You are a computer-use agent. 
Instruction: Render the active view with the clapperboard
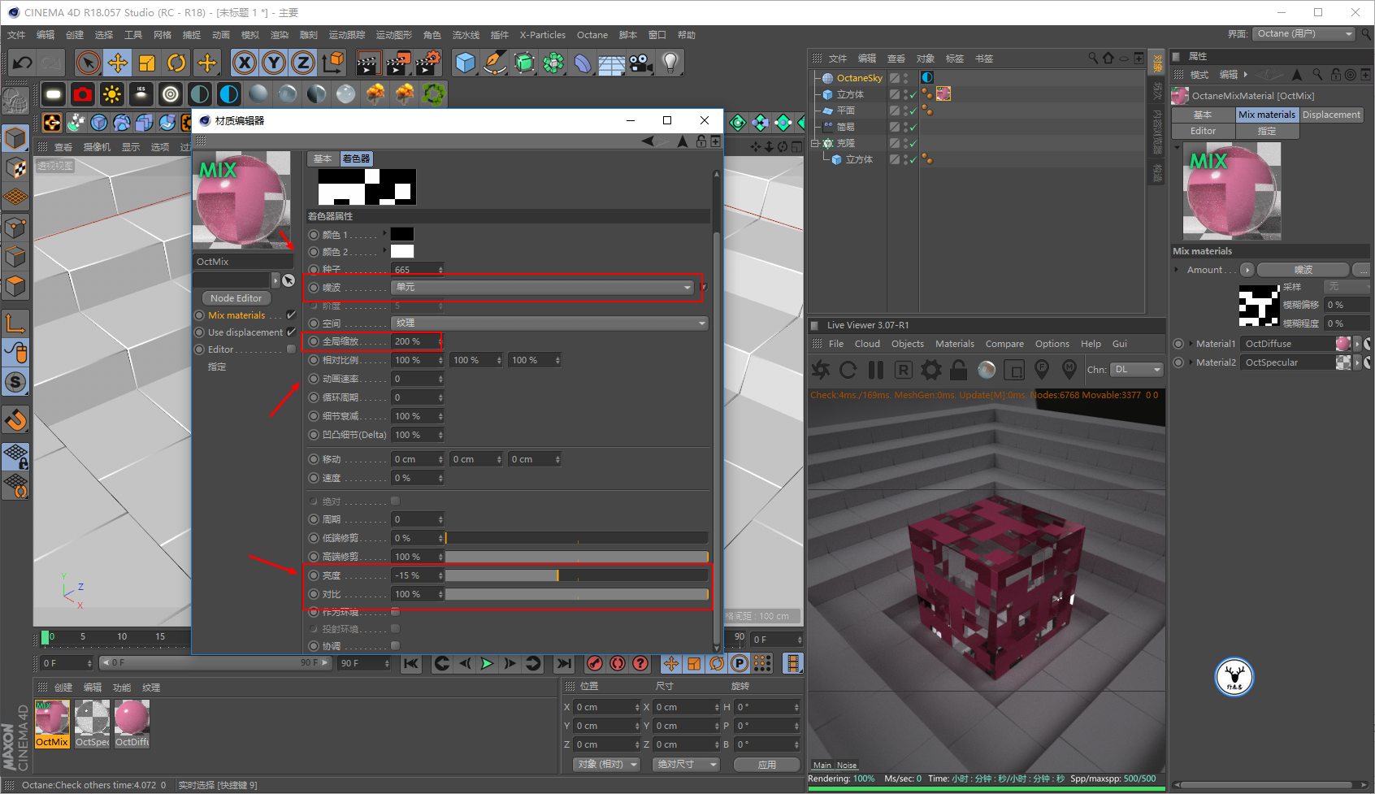pyautogui.click(x=368, y=63)
